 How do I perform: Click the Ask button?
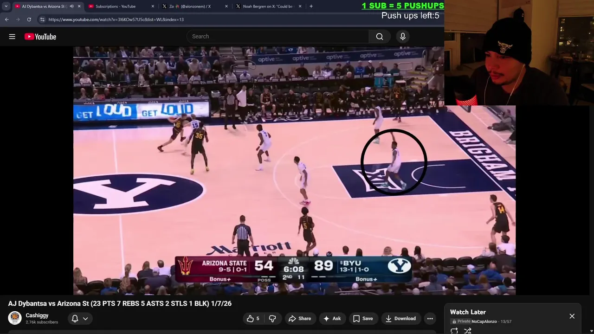click(332, 319)
